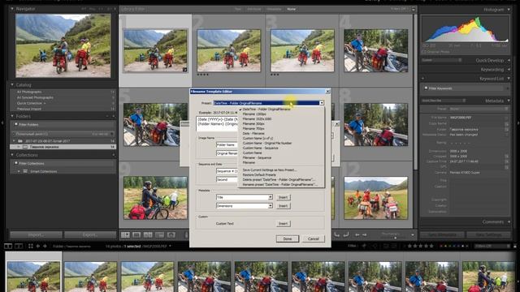The width and height of the screenshot is (520, 292).
Task: Open the Folder Name dropdown in Image Name
Action: (x=227, y=144)
